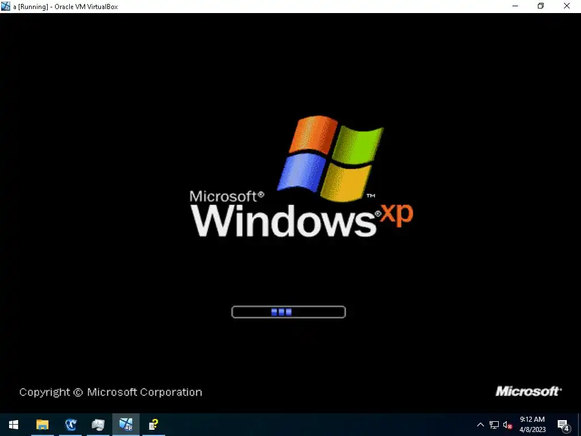Close the VirtualBox VM window
Image resolution: width=581 pixels, height=436 pixels.
point(567,6)
